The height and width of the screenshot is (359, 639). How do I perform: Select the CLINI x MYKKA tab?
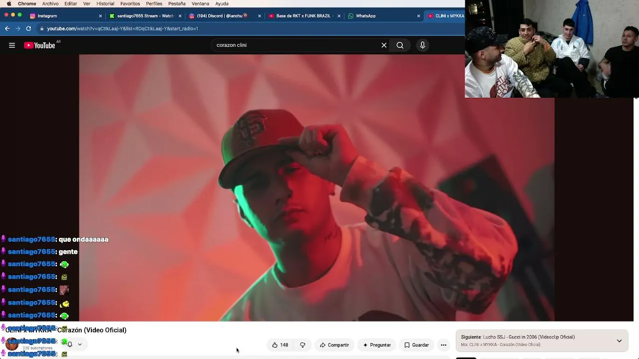coord(445,16)
